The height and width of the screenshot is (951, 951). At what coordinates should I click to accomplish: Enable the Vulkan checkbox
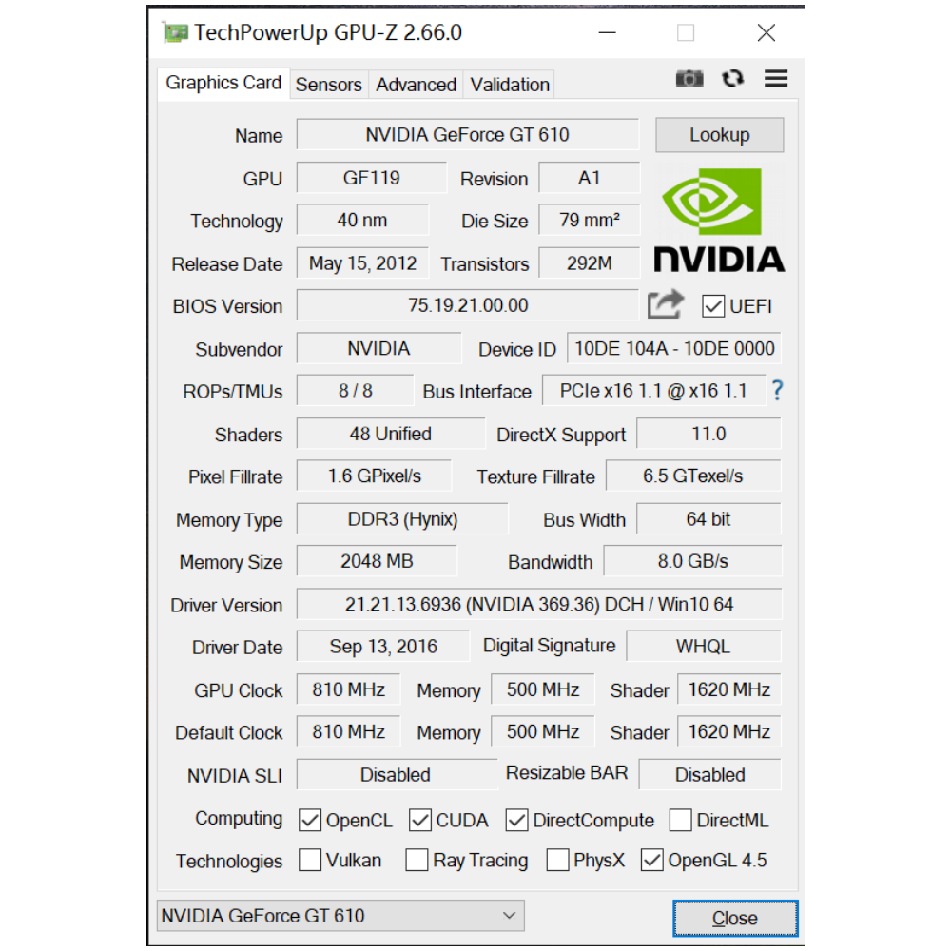(x=310, y=860)
